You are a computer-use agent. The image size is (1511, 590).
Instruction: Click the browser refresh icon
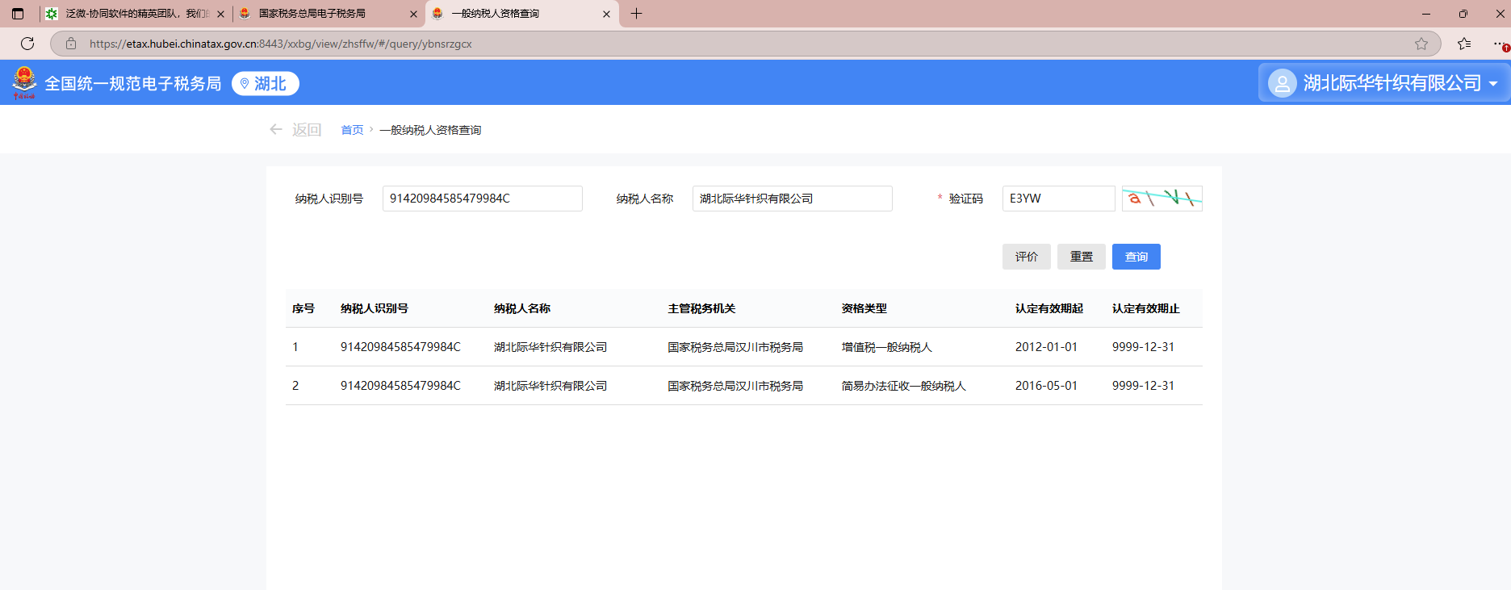[x=27, y=44]
